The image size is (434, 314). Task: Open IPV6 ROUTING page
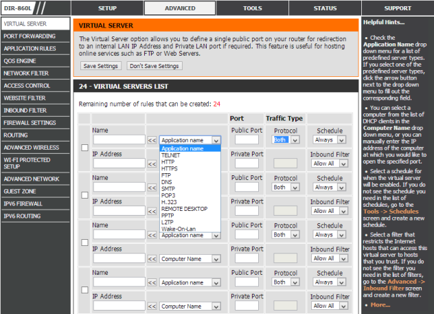pyautogui.click(x=36, y=216)
